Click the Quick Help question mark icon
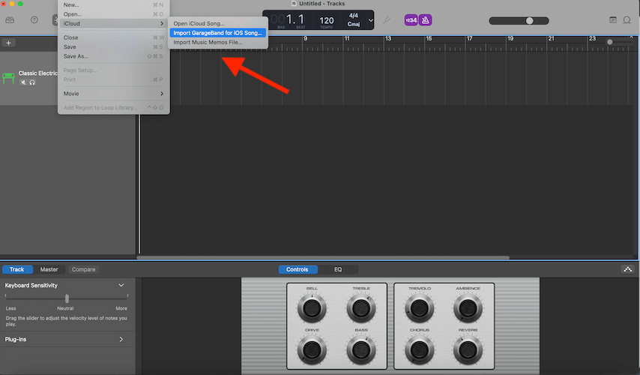640x375 pixels. pyautogui.click(x=34, y=19)
